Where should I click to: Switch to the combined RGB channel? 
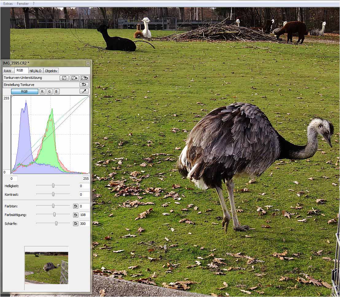point(25,91)
